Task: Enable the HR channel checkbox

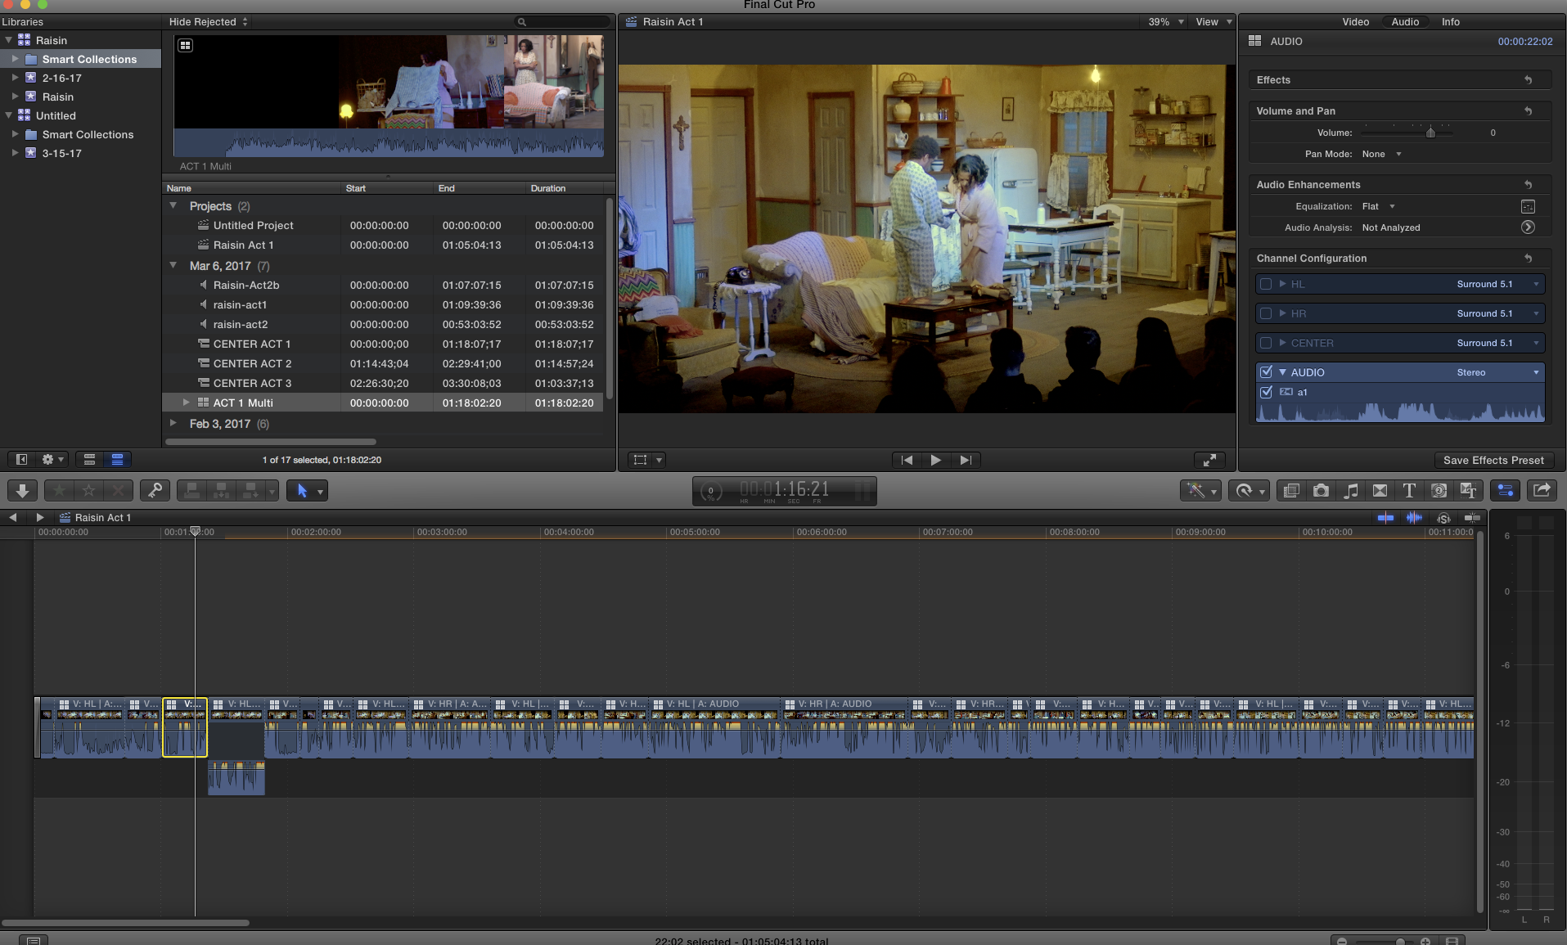Action: coord(1266,313)
